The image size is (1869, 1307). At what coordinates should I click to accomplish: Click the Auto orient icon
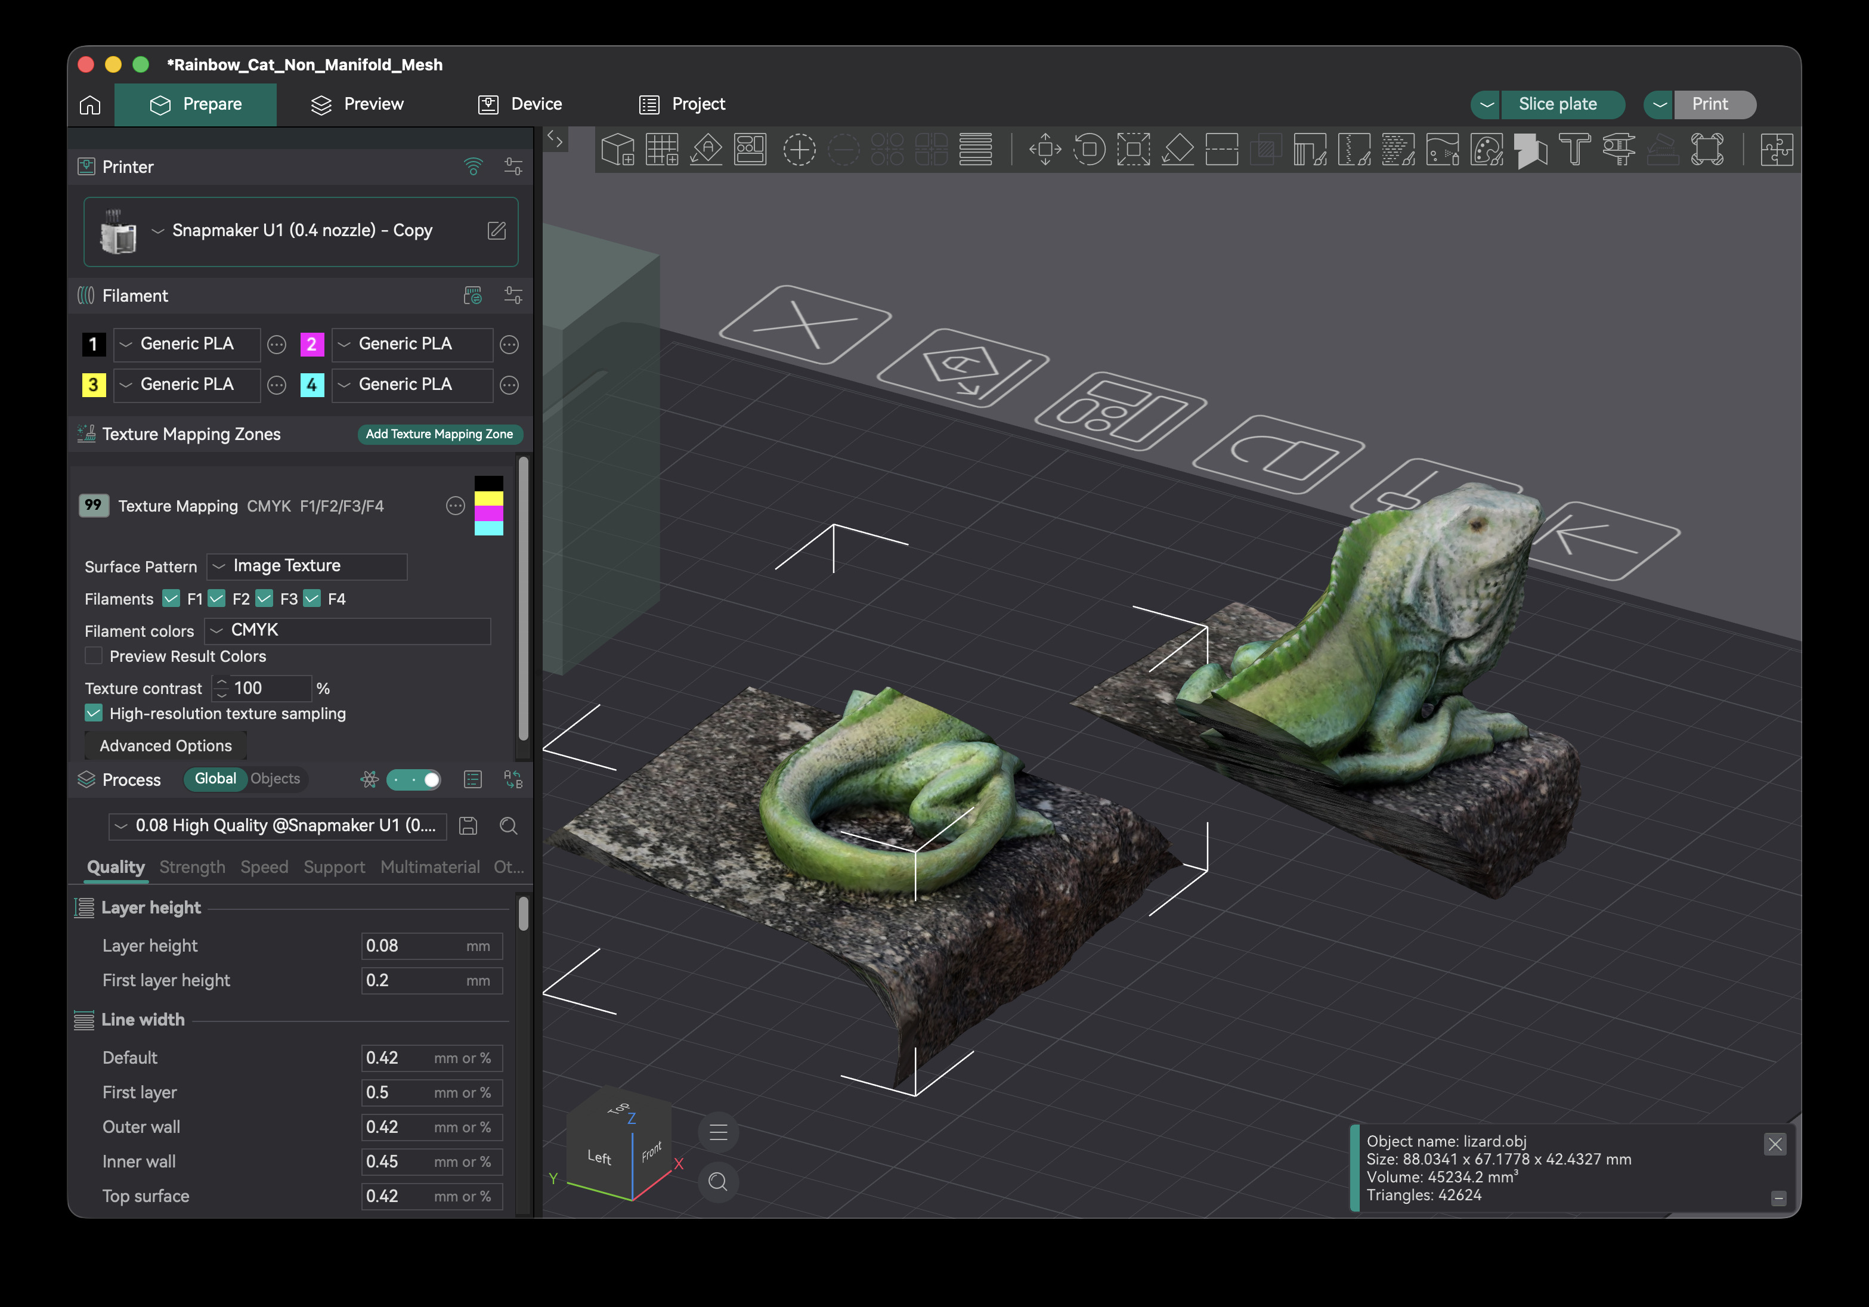point(705,150)
